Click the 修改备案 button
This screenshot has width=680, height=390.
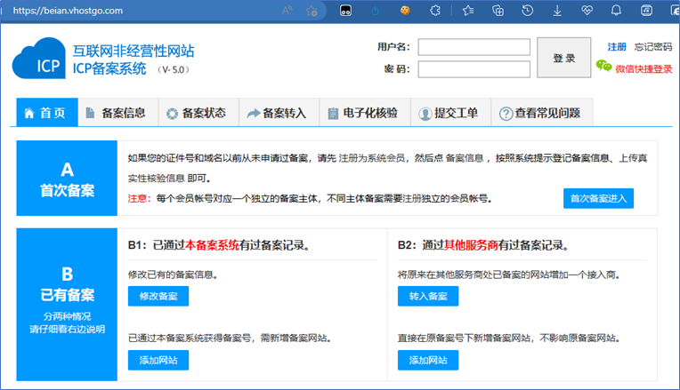158,296
